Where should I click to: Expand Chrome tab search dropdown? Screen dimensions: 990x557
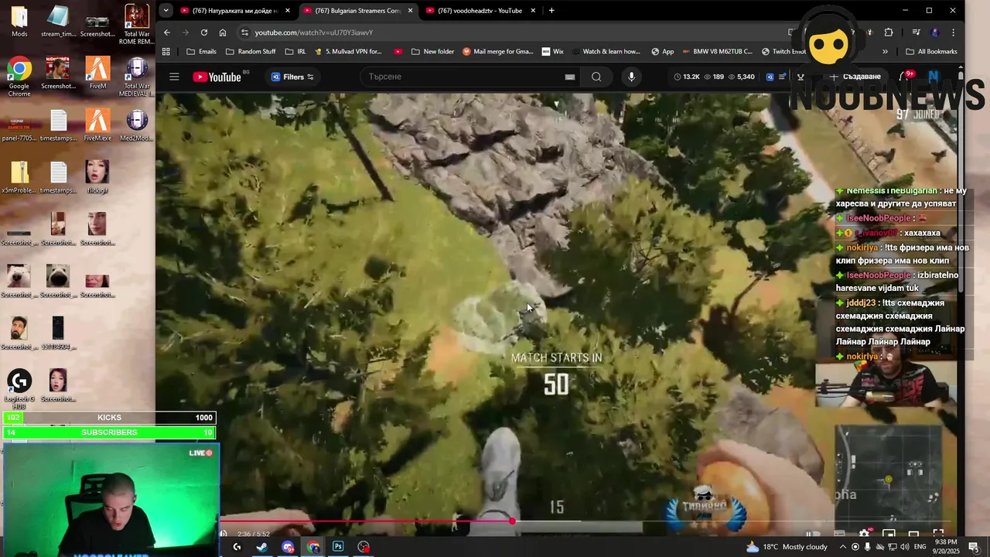[166, 11]
